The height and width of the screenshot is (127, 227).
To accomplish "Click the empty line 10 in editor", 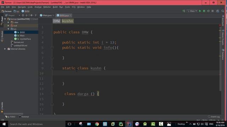I will pyautogui.click(x=136, y=73).
